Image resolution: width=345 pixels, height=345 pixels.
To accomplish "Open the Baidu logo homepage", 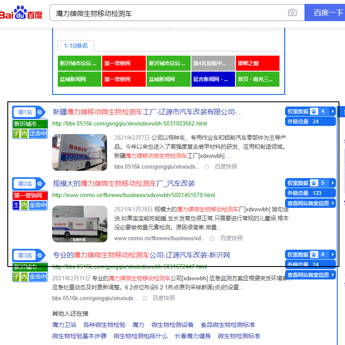I will (x=21, y=13).
